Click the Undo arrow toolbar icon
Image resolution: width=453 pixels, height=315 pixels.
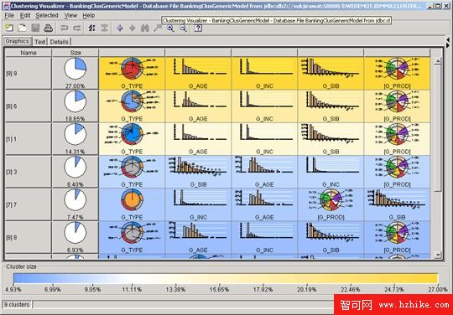click(x=64, y=28)
